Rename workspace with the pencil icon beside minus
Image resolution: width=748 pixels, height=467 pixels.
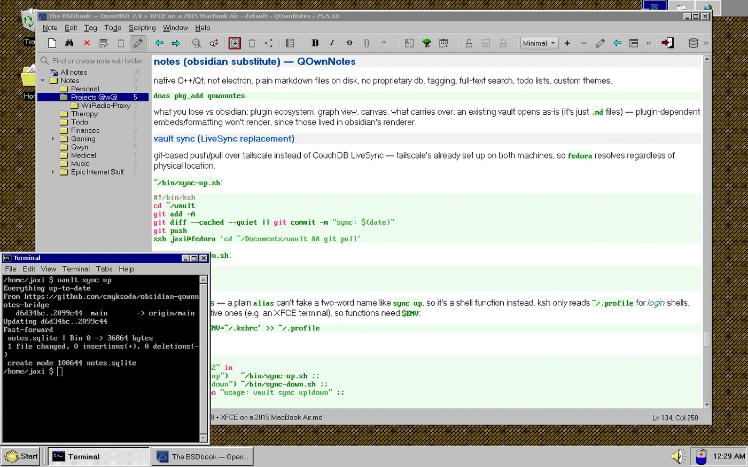600,43
